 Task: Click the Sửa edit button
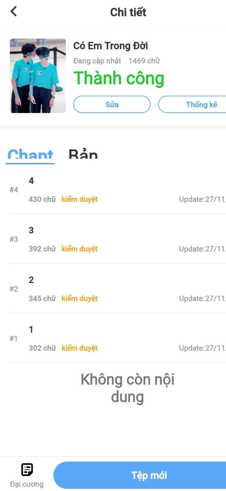pos(112,105)
